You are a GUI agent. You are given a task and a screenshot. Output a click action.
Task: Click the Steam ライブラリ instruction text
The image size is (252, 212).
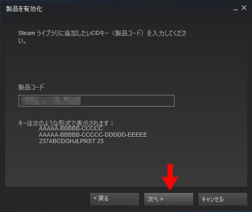(102, 37)
